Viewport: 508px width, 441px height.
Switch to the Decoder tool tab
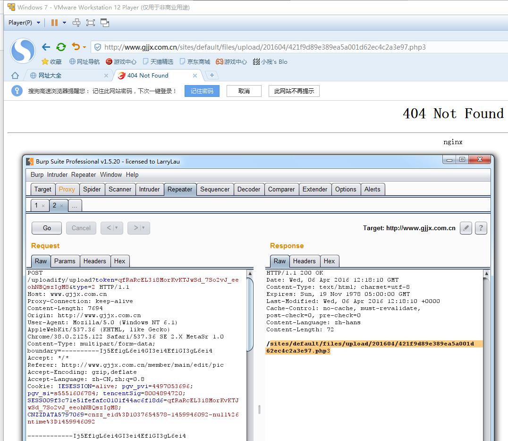[249, 190]
